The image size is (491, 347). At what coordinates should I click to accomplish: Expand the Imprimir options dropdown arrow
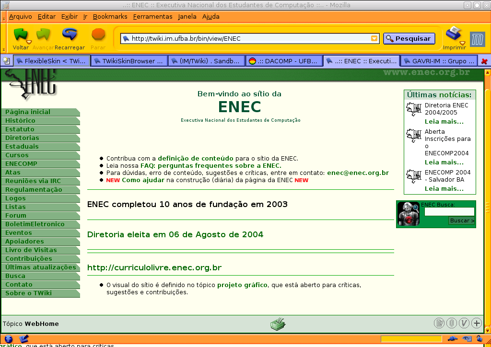(462, 42)
